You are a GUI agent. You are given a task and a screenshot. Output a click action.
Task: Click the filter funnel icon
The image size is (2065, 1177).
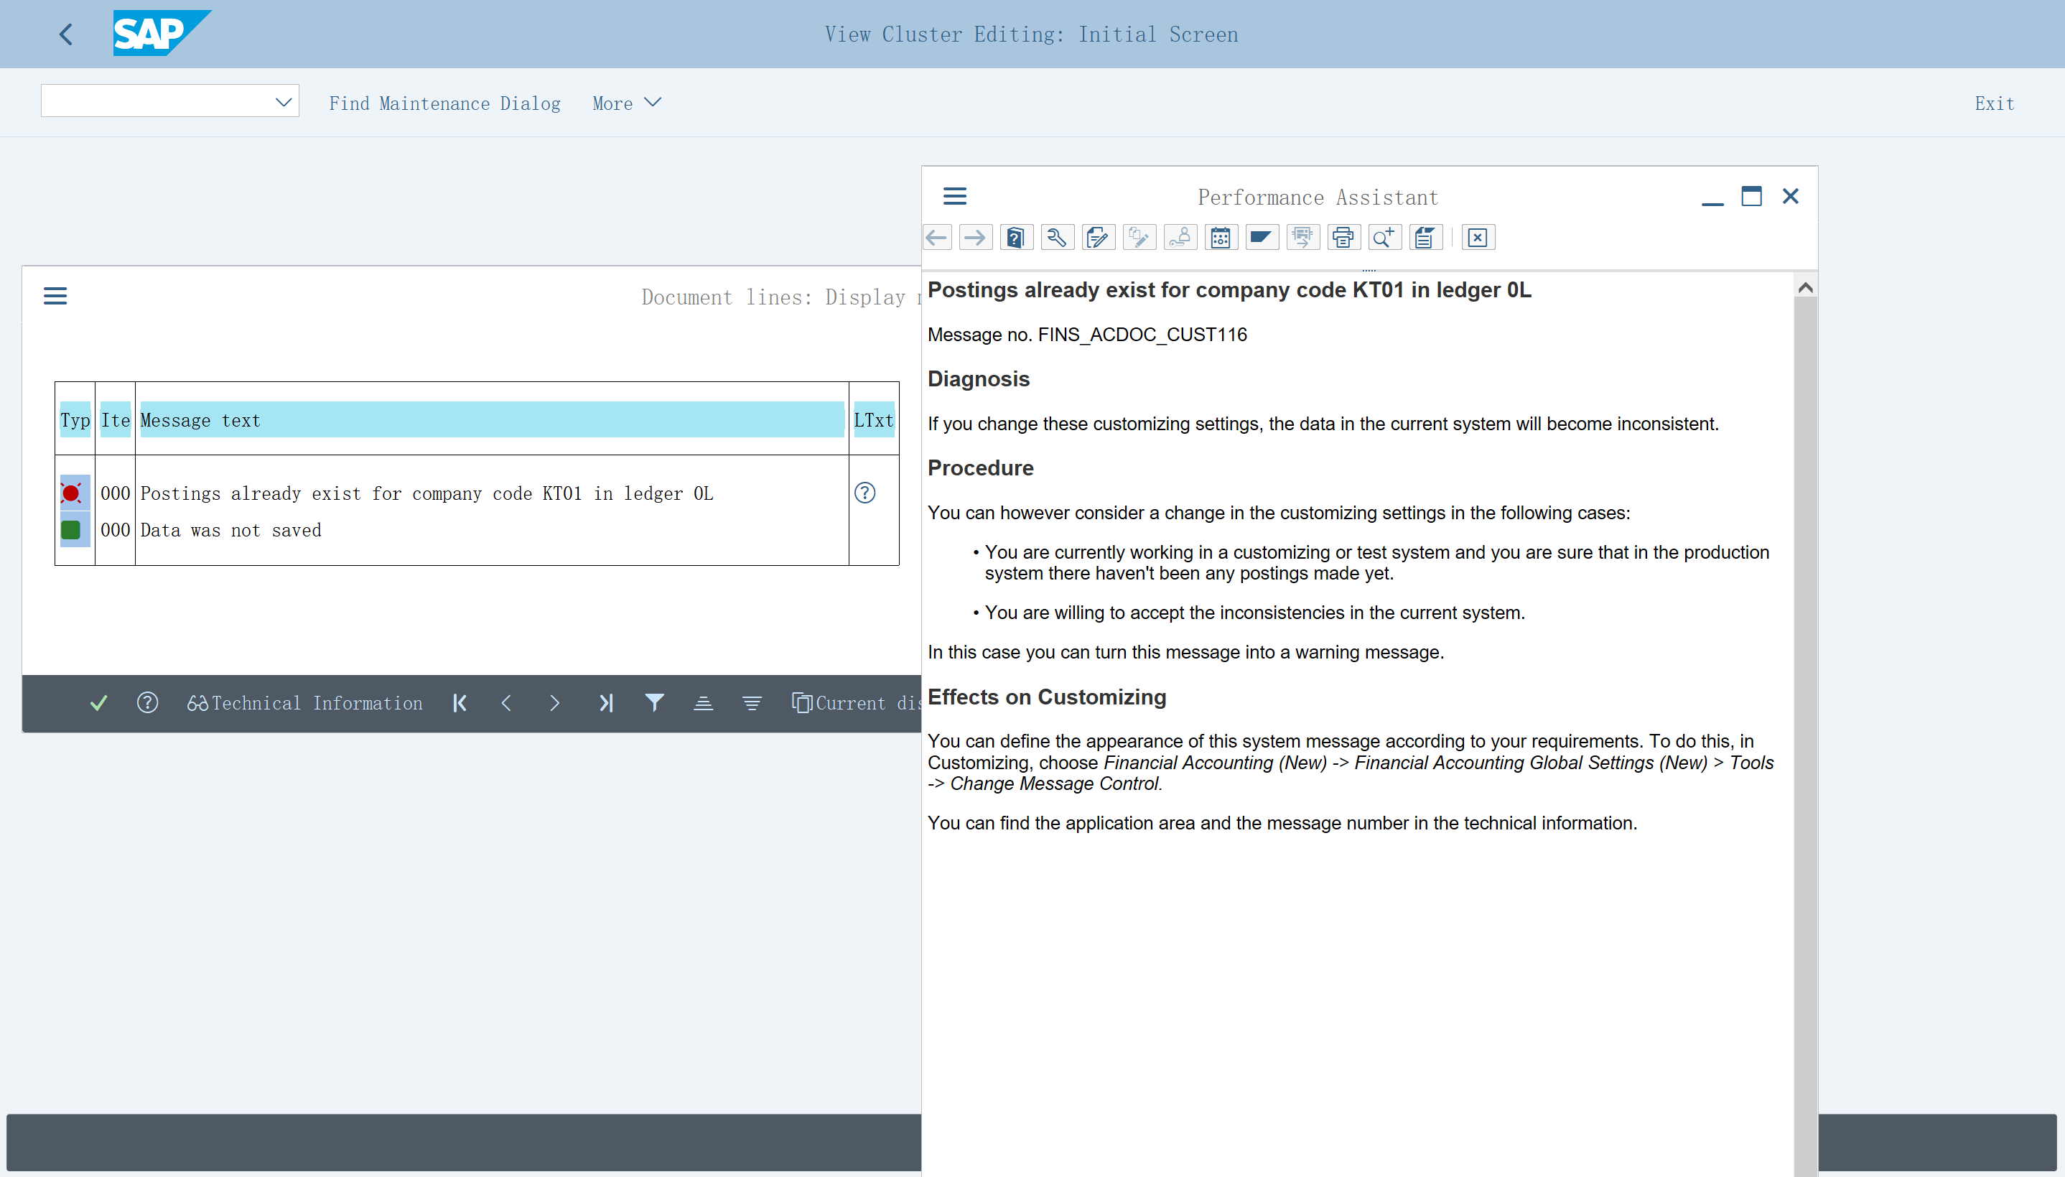(x=654, y=703)
